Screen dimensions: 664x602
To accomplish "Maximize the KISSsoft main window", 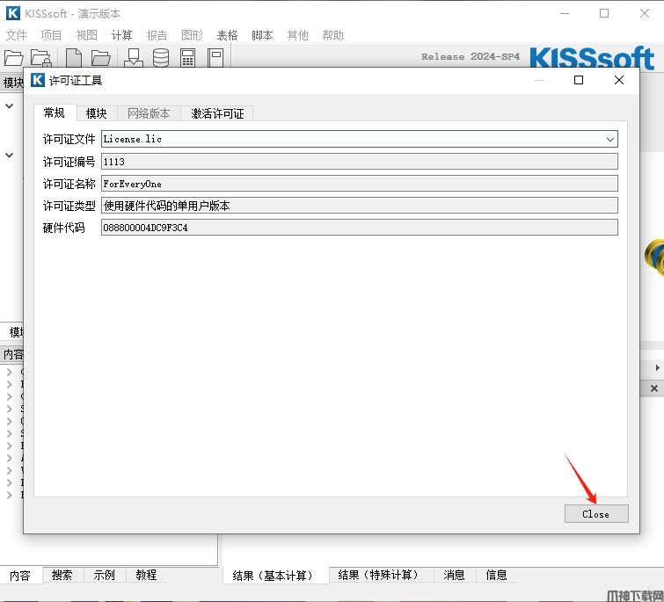I will click(604, 13).
